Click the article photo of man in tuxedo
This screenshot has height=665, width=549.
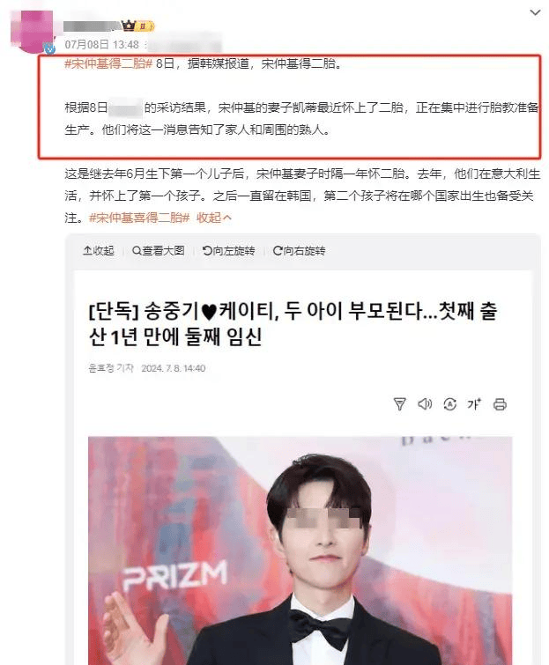(300, 550)
